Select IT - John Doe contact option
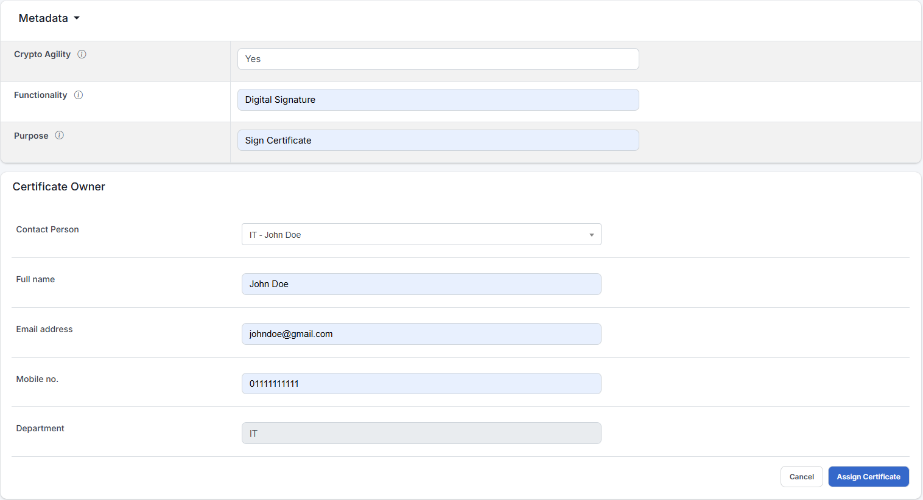 pos(421,234)
